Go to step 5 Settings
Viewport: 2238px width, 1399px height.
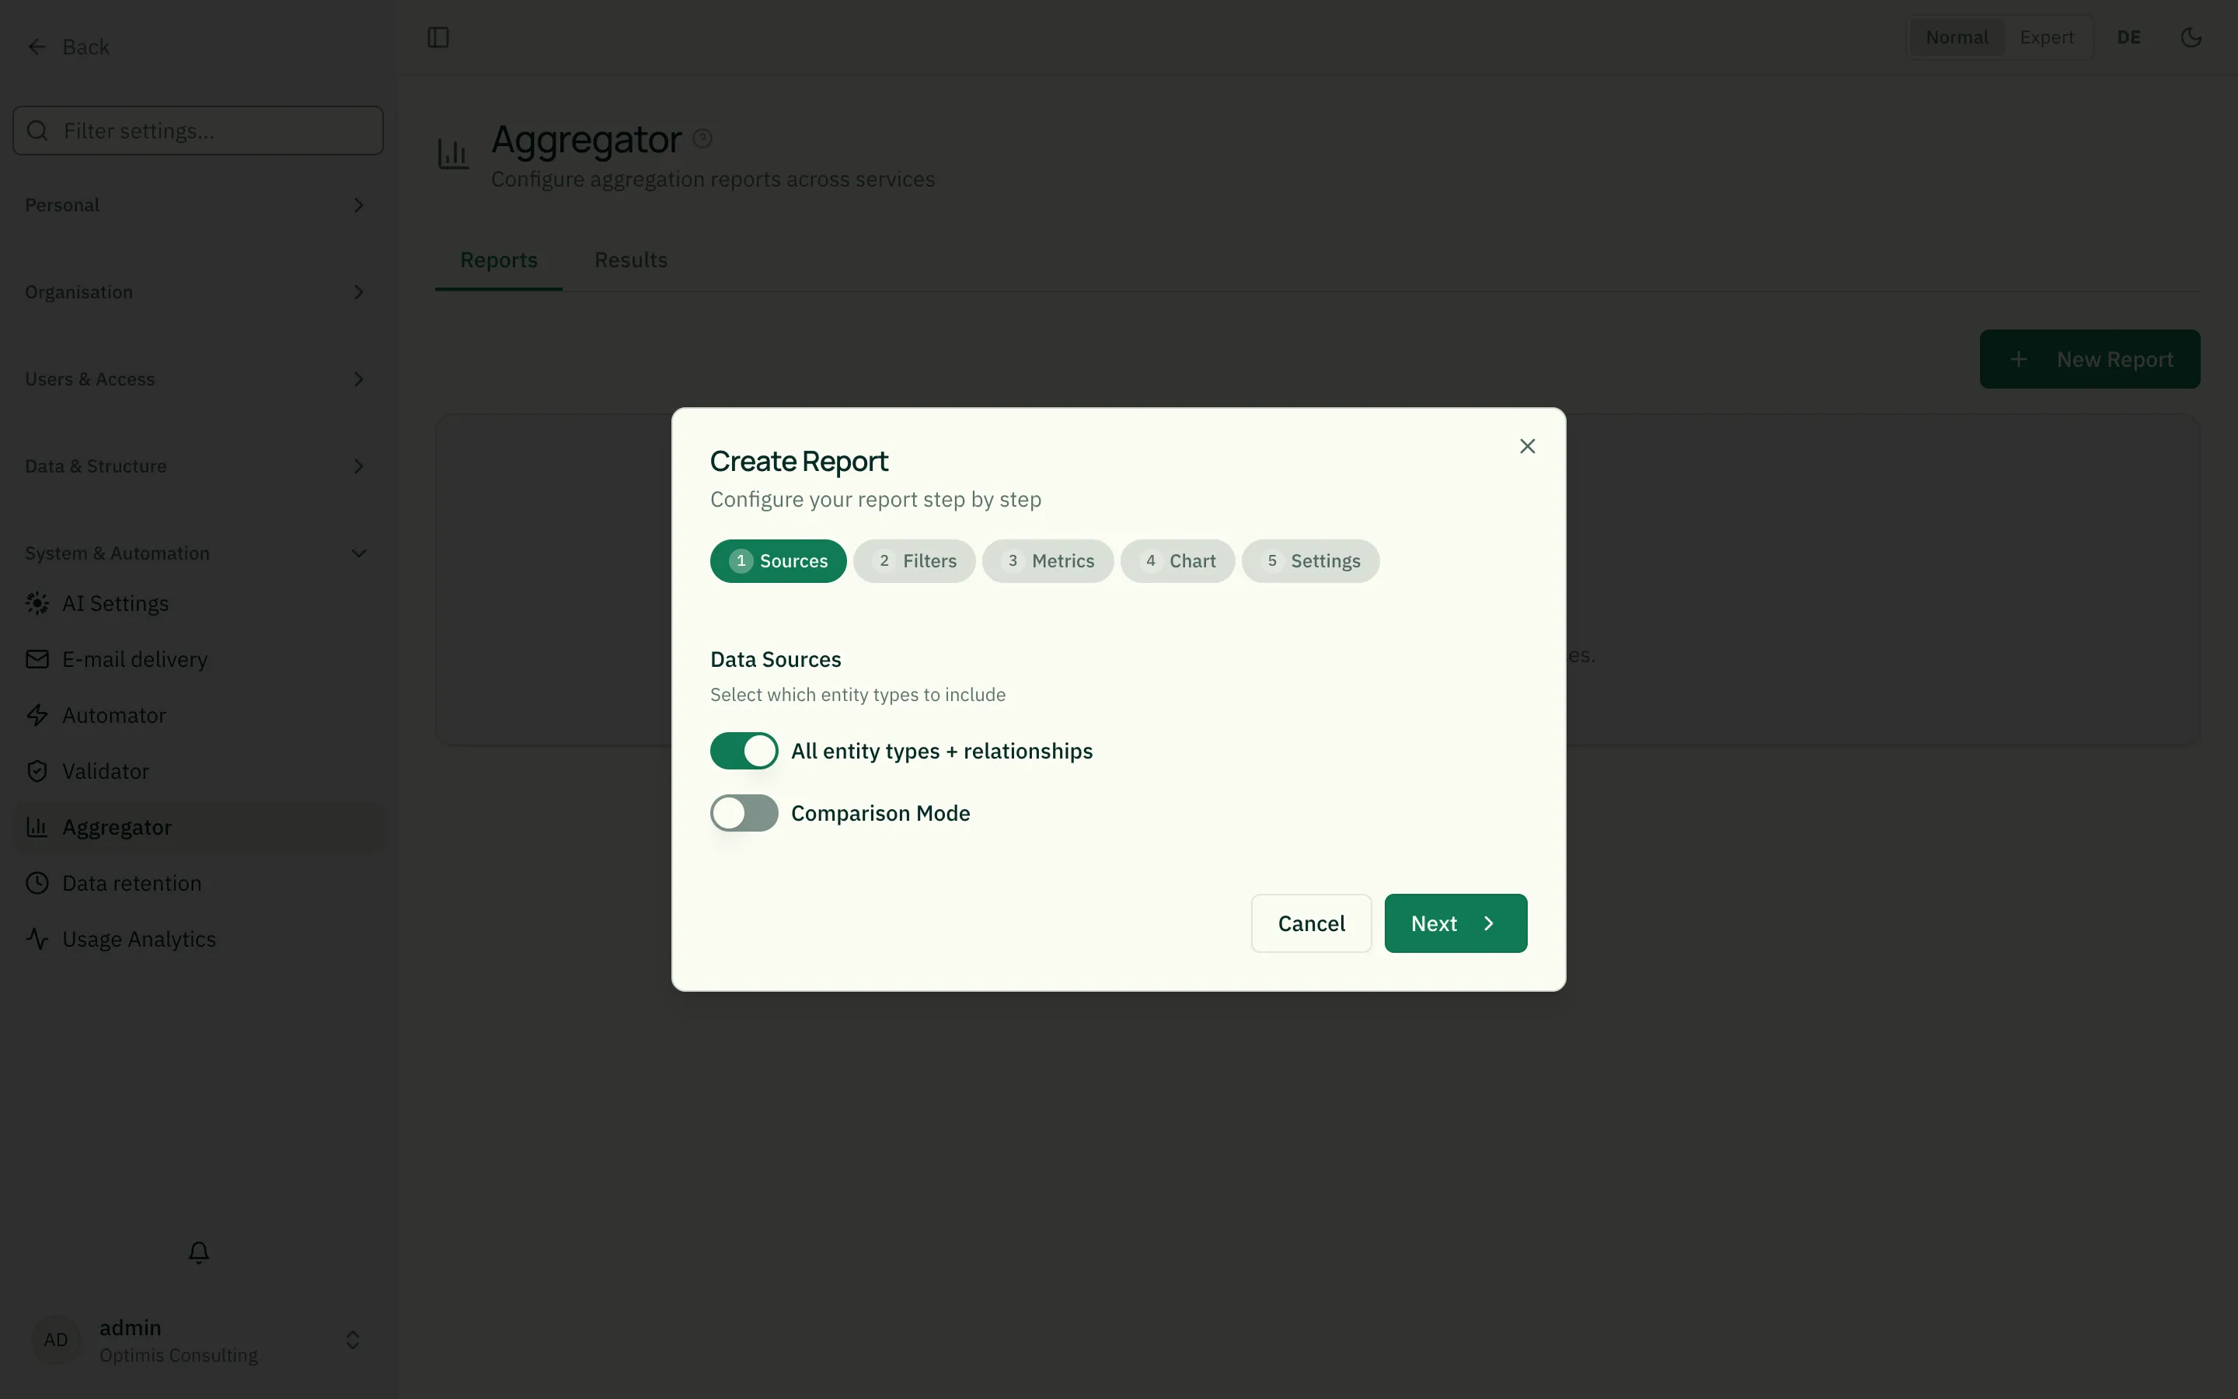pyautogui.click(x=1310, y=560)
